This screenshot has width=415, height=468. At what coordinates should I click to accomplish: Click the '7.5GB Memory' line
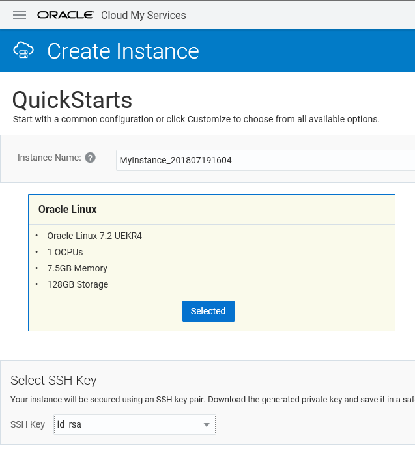77,268
